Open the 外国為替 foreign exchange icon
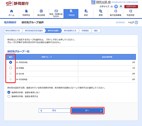This screenshot has width=142, height=126. [x=131, y=11]
